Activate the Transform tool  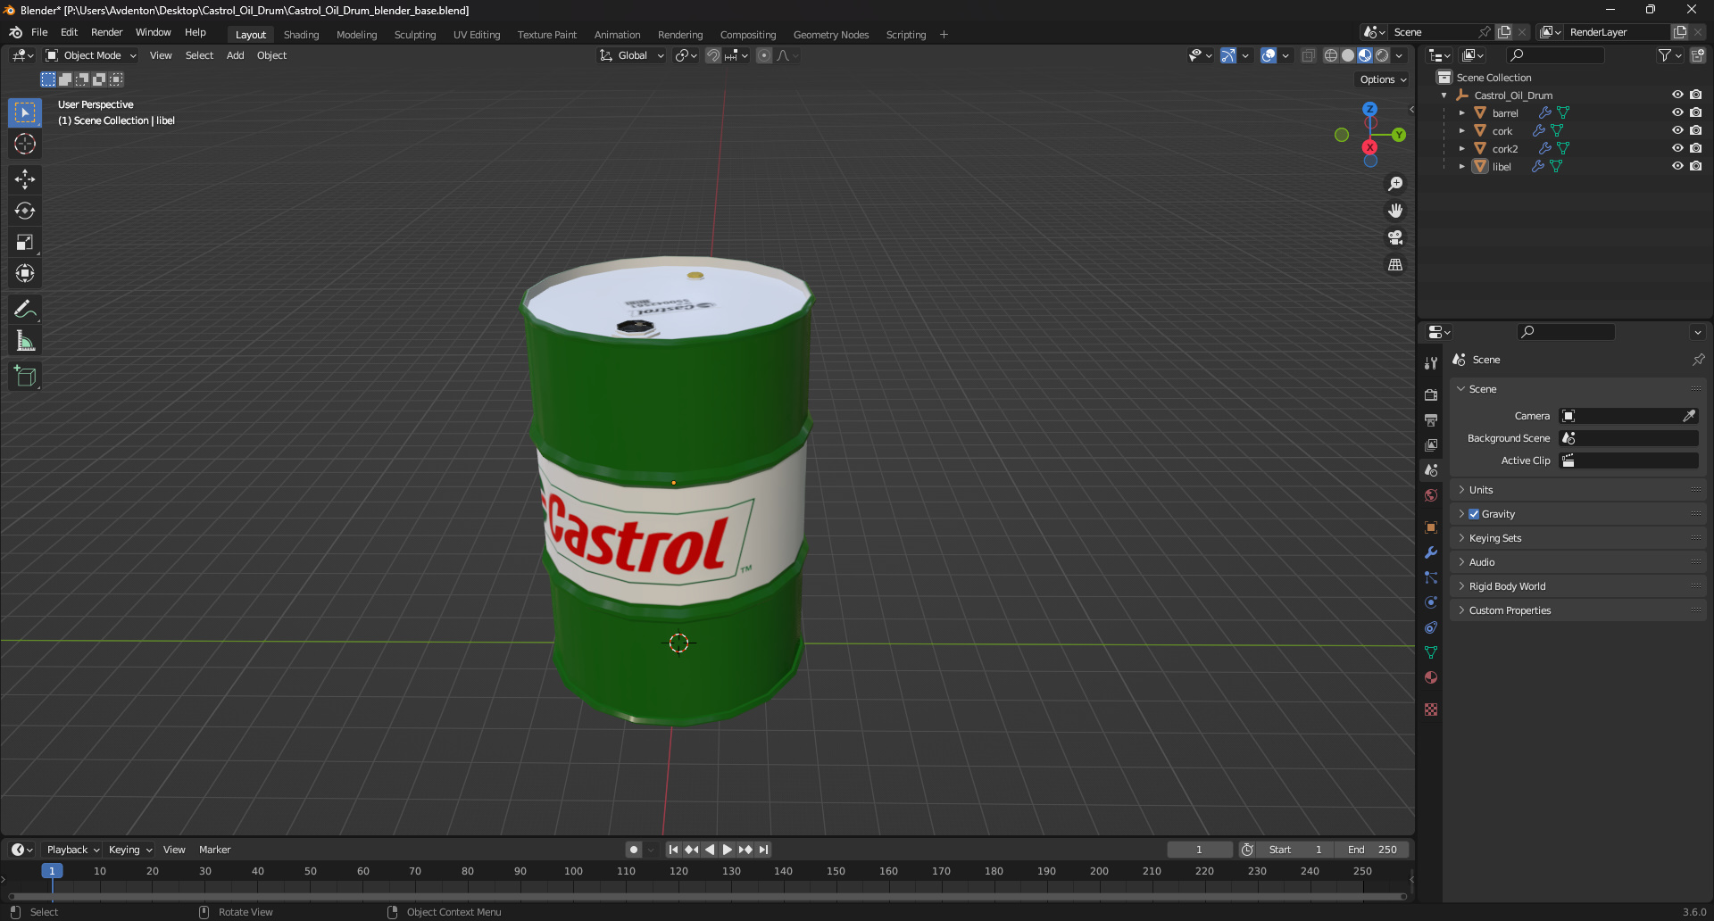tap(25, 273)
